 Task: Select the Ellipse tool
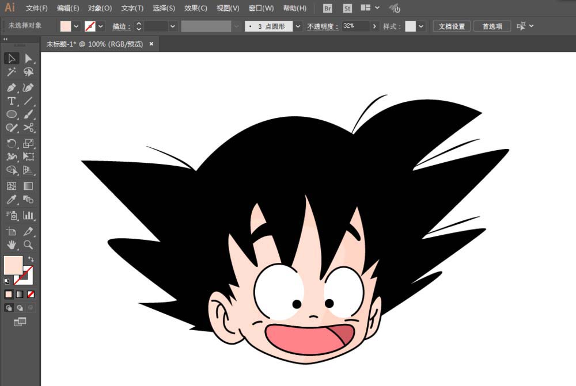click(12, 114)
